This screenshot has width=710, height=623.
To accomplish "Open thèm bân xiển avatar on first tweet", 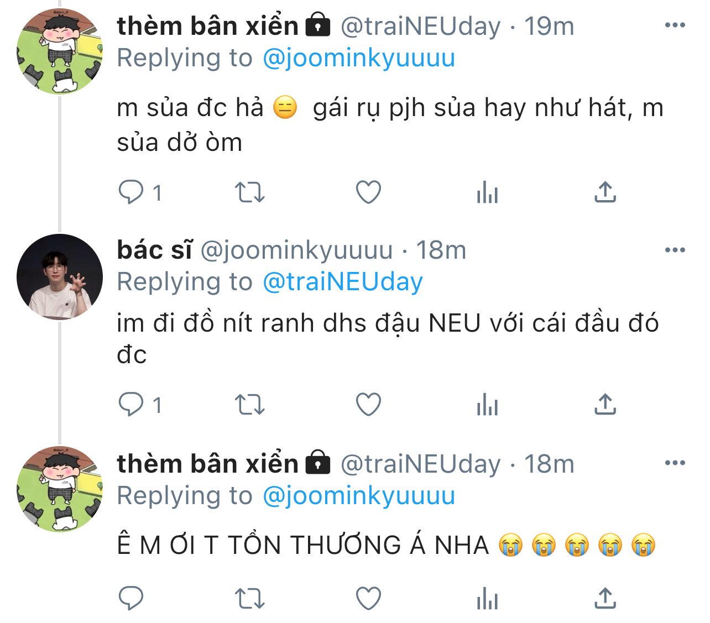I will pos(60,52).
